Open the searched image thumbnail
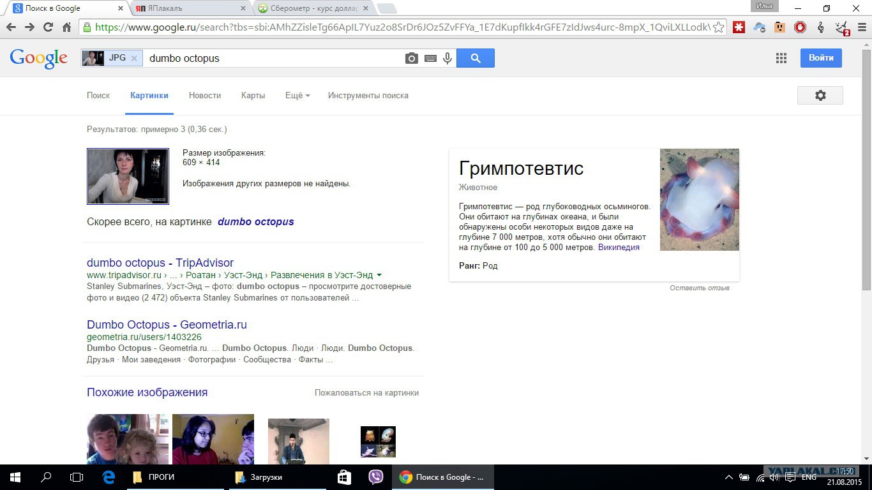Image resolution: width=872 pixels, height=490 pixels. pyautogui.click(x=128, y=176)
